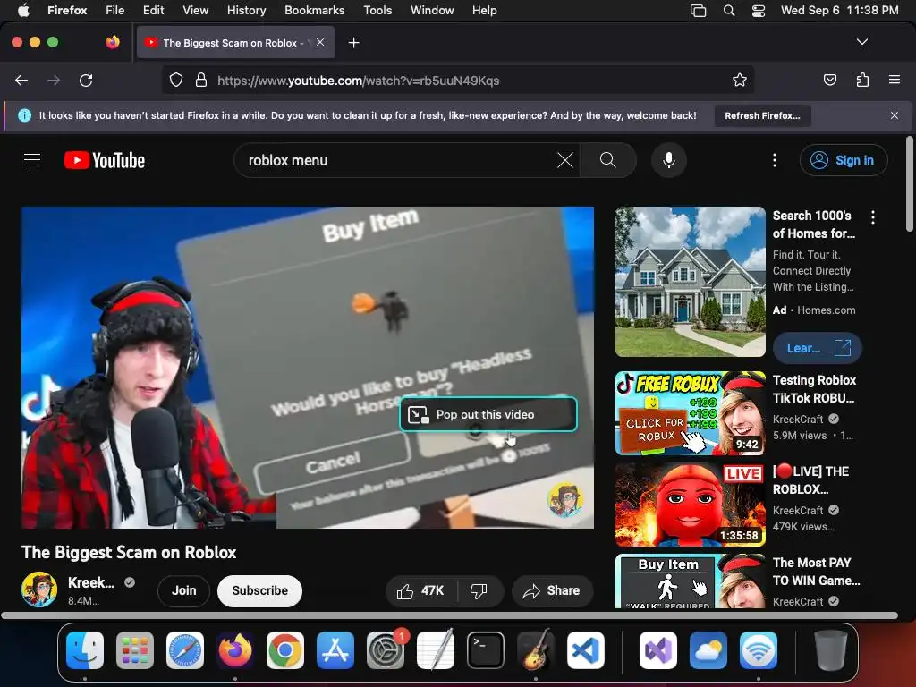Select The Biggest Scam on Roblox tab

[235, 43]
